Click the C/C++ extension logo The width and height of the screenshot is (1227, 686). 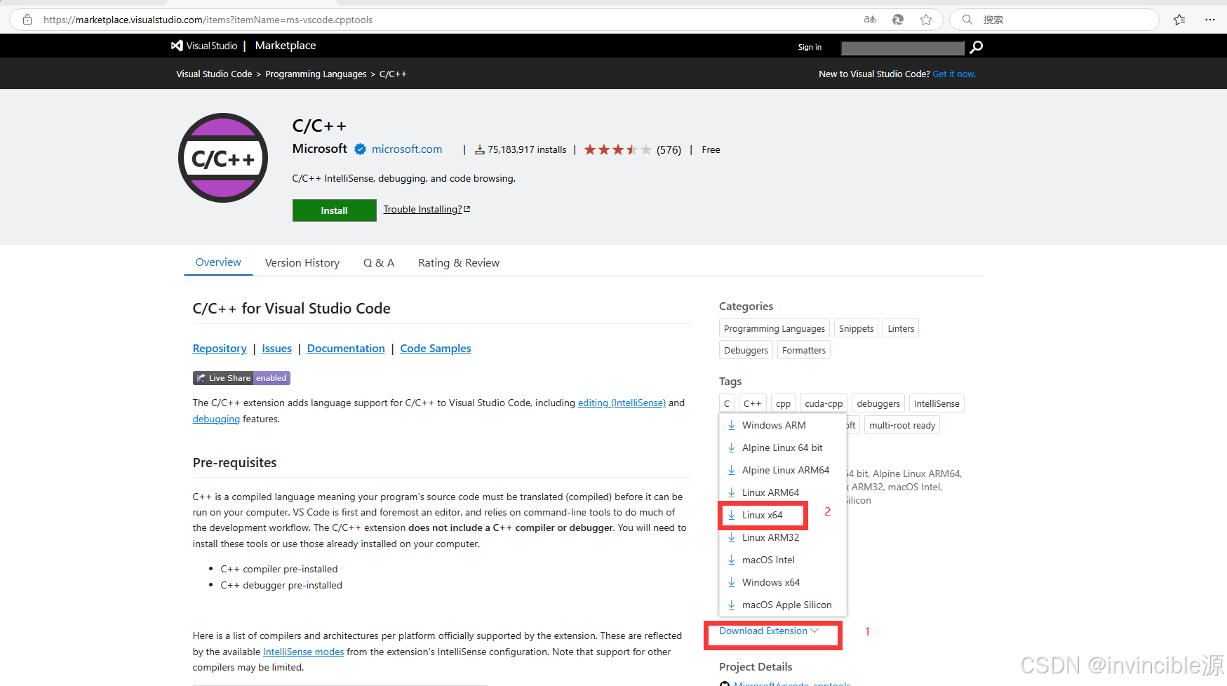(223, 158)
